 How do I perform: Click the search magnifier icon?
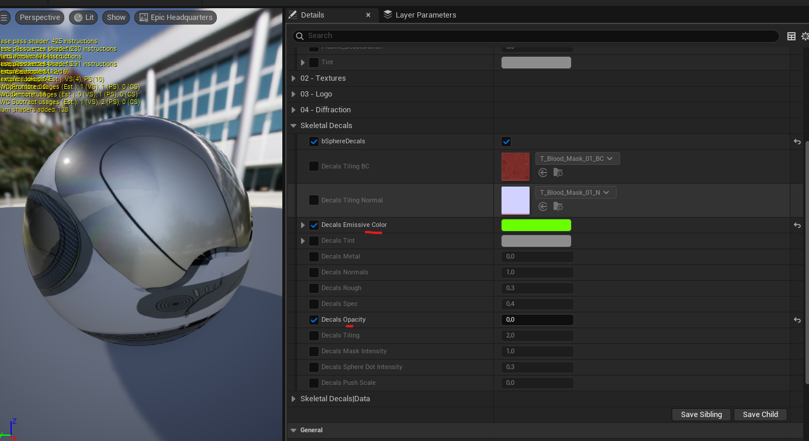pos(299,36)
